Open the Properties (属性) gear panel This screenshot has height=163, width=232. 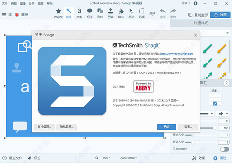[220, 158]
